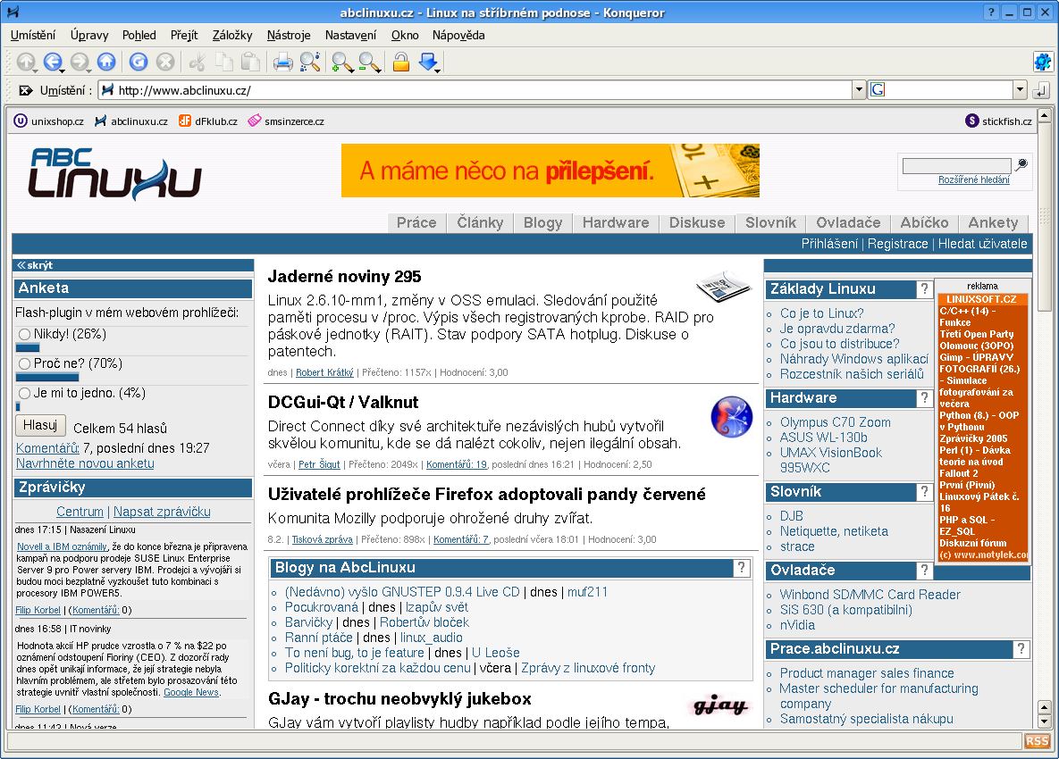The width and height of the screenshot is (1059, 759).
Task: Print the page using the printer icon
Action: 283,63
